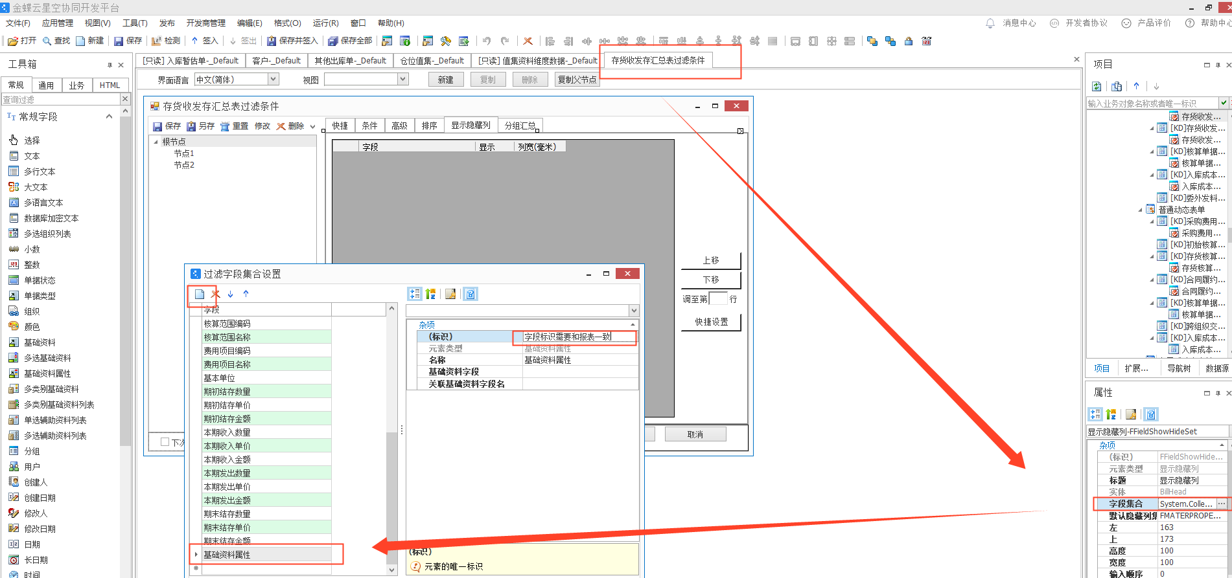The width and height of the screenshot is (1232, 578).
Task: Click the 另存 (Save as) icon in filter window
Action: point(191,126)
